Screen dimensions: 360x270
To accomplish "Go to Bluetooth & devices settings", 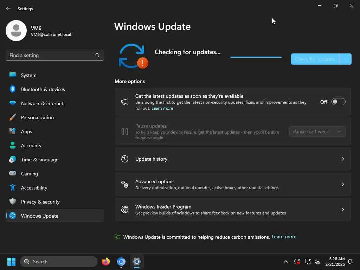I will pos(55,89).
